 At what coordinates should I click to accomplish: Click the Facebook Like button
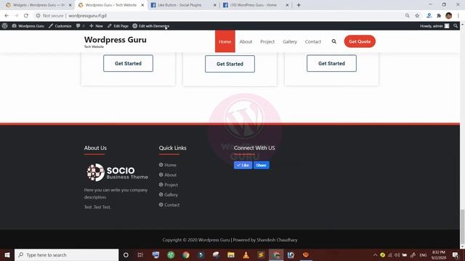coord(243,165)
